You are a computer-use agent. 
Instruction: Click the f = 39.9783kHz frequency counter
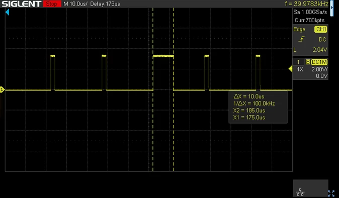[307, 4]
